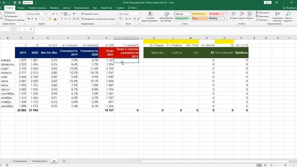Align cell text to the left
The image size is (297, 167).
click(62, 19)
